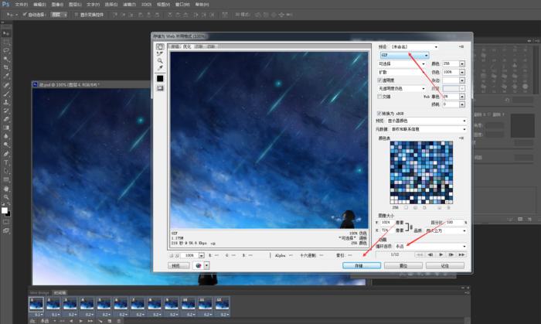Click the image width W input field
Image resolution: width=541 pixels, height=324 pixels.
[386, 223]
